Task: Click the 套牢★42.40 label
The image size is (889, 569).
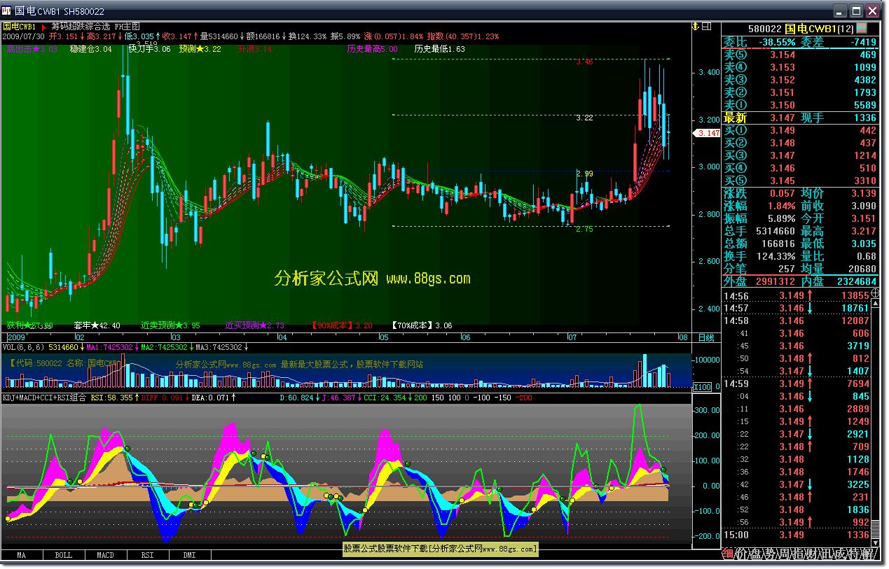Action: click(x=97, y=325)
